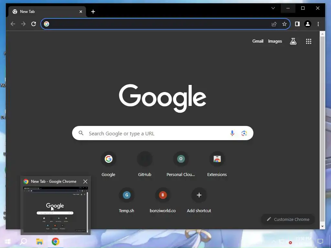Share this page using the share icon
The height and width of the screenshot is (248, 331).
tap(274, 24)
